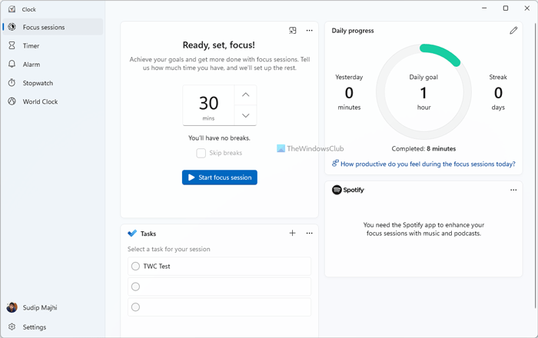
Task: Click Start focus session button
Action: tap(220, 177)
